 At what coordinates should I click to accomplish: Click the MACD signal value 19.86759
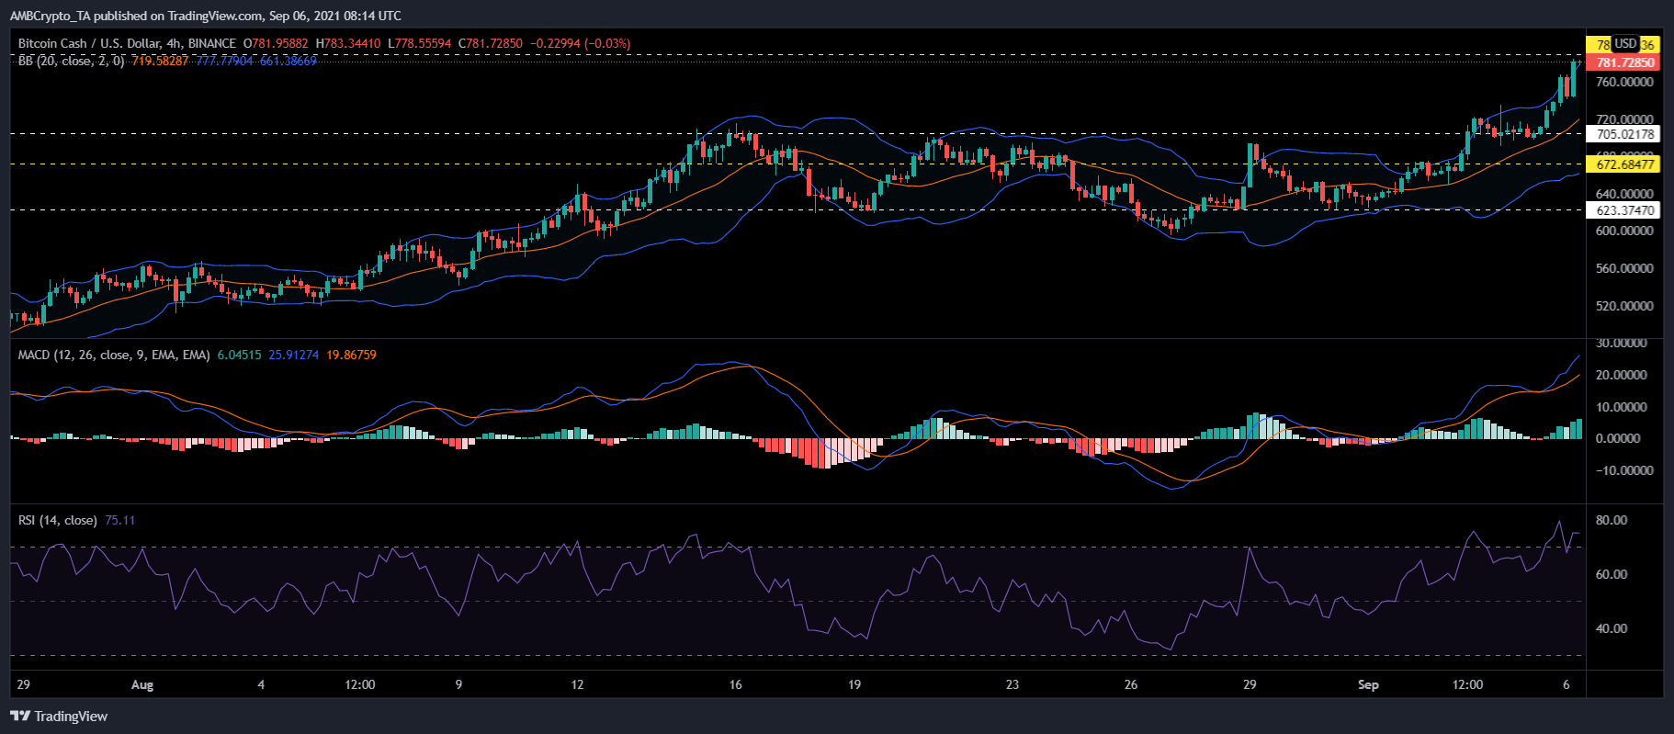351,355
